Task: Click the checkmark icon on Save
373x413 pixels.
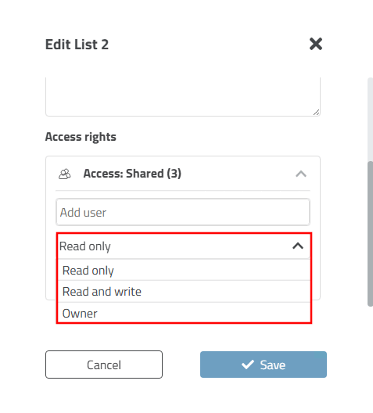Action: [x=248, y=365]
